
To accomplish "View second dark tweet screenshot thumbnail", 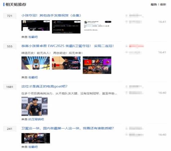I will (x=66, y=27).
